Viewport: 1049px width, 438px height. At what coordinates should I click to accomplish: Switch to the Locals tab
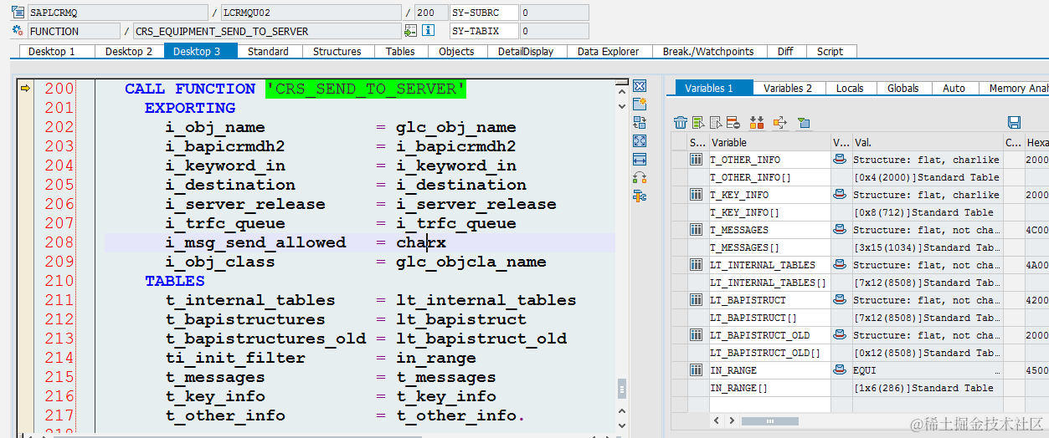850,88
